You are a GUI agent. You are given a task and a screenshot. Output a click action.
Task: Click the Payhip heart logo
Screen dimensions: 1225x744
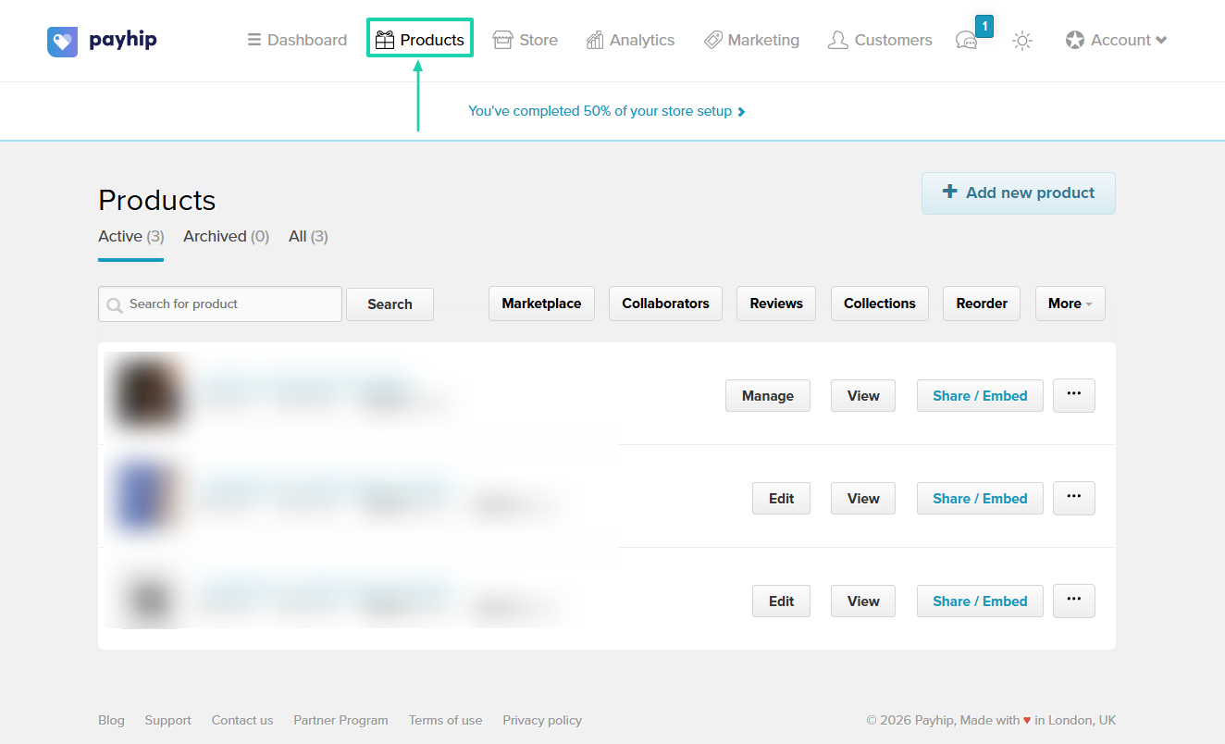click(x=63, y=41)
